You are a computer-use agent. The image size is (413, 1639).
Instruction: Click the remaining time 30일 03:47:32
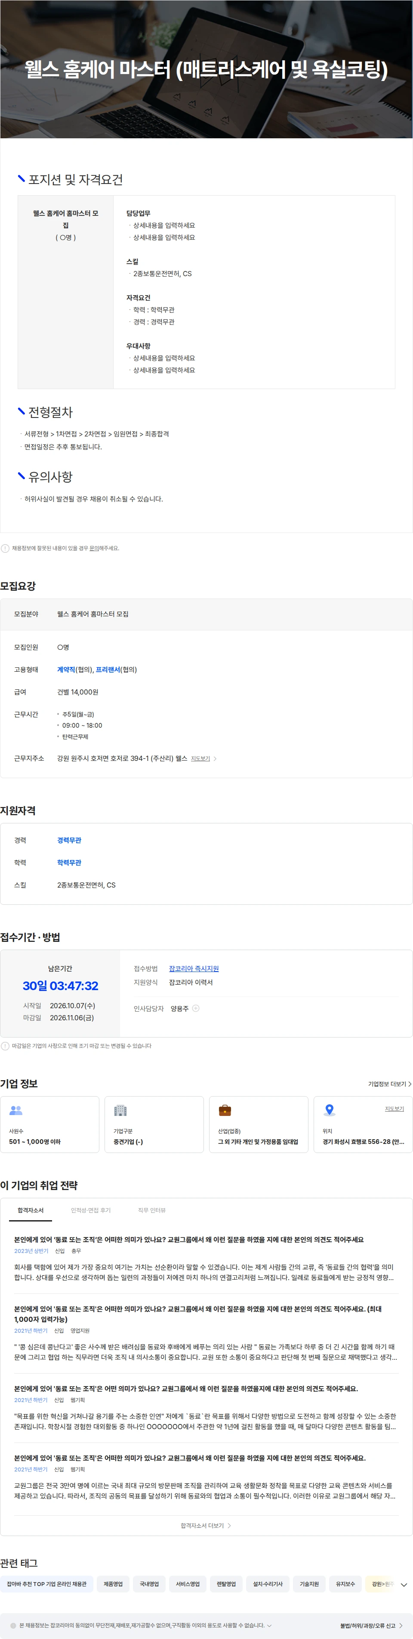click(x=60, y=985)
